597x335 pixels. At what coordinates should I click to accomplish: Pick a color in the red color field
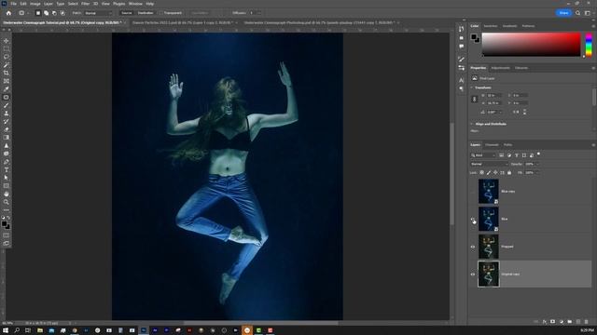coord(531,45)
